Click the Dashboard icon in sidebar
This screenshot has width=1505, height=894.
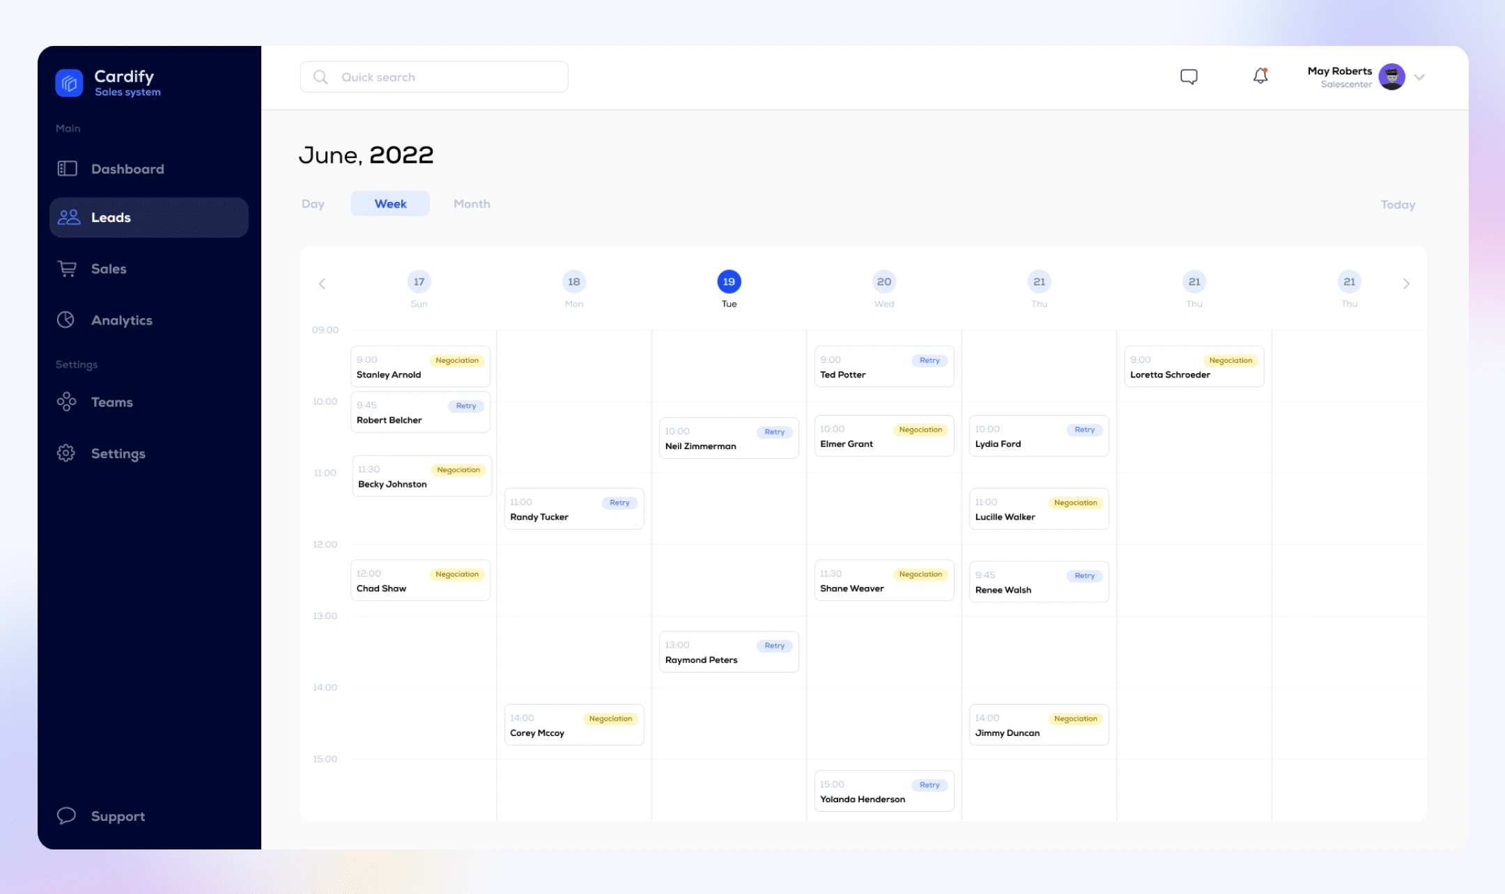tap(68, 168)
